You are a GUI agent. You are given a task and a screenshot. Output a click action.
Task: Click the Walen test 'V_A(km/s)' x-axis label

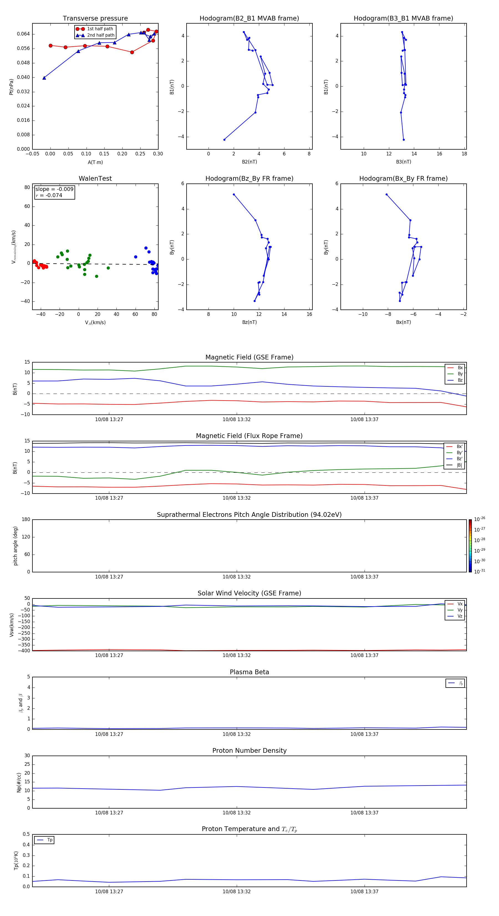(x=95, y=323)
